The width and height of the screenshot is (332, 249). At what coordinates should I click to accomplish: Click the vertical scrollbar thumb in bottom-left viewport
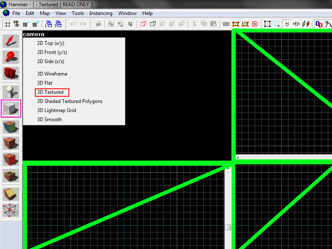click(228, 227)
